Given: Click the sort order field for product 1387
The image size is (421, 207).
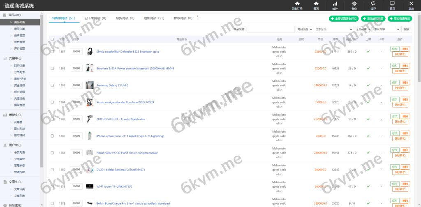Looking at the screenshot, I should [76, 51].
